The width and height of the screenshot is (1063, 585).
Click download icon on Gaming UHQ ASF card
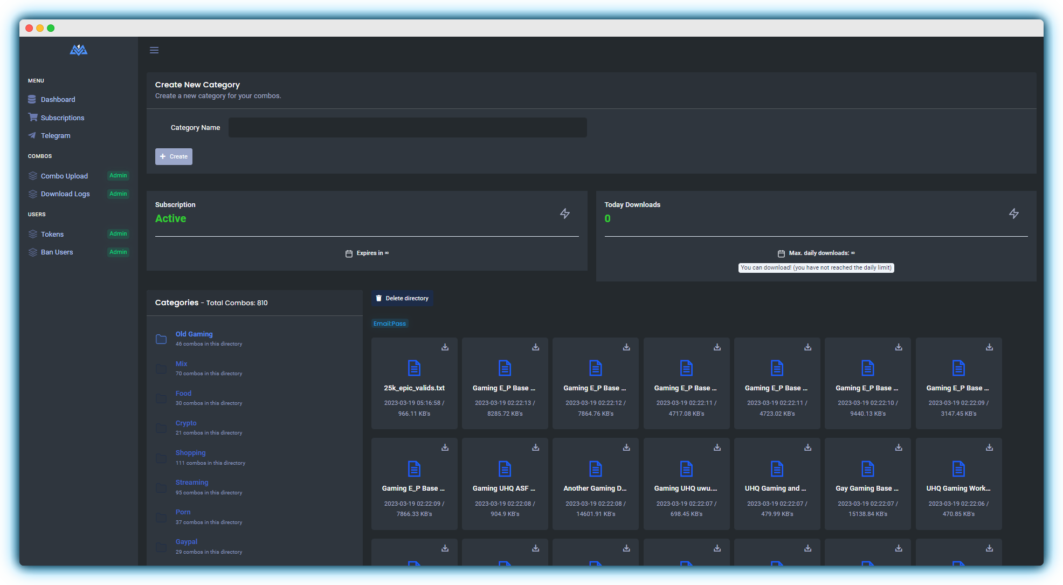[535, 448]
